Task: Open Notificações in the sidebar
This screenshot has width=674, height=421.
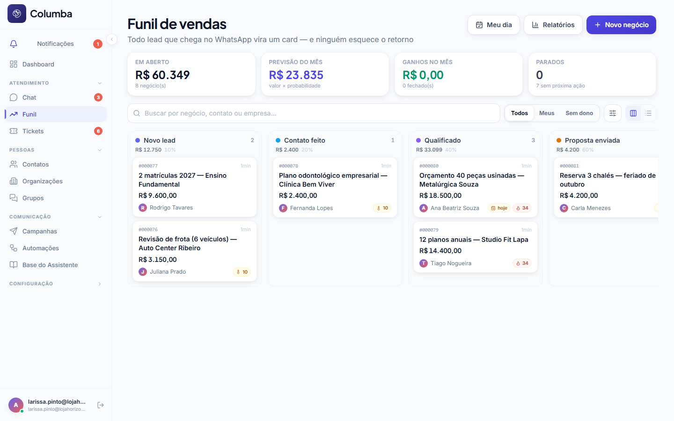Action: pos(56,44)
